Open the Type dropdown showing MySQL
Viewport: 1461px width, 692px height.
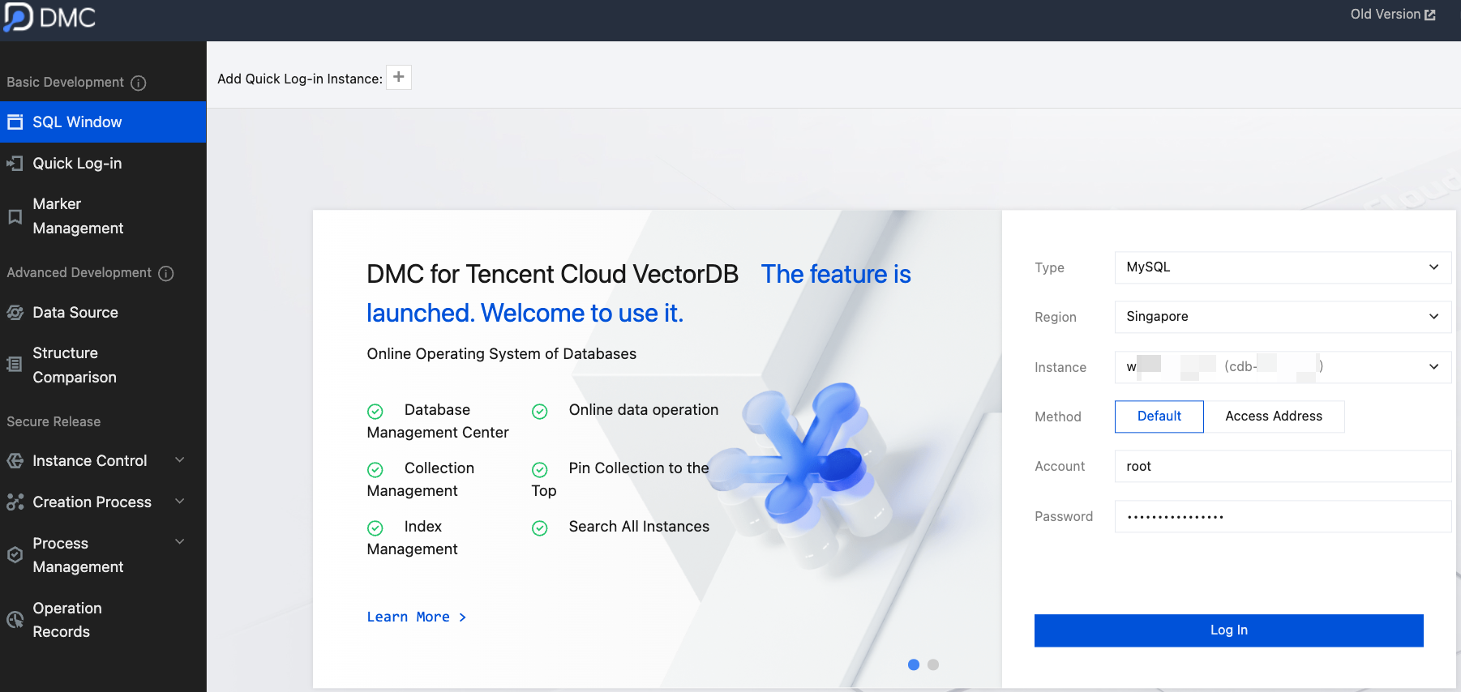pyautogui.click(x=1283, y=267)
